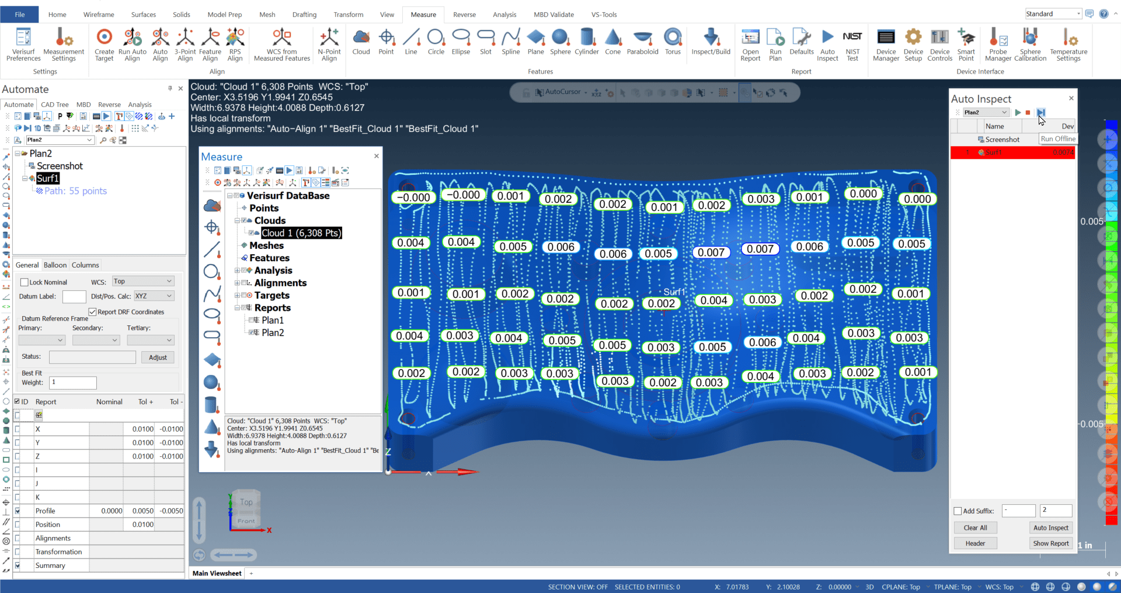Toggle the Summary row checkbox
Screen dimensions: 1121x593
pyautogui.click(x=18, y=566)
